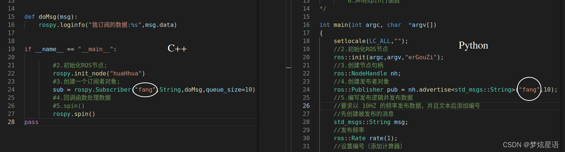Click the comment '#4.回调函数处理数据'
Image resolution: width=565 pixels, height=152 pixels.
(x=82, y=98)
